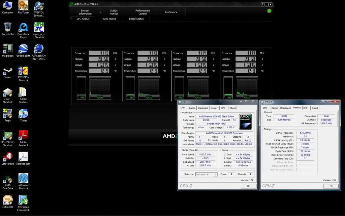345x216 pixels.
Task: Open About tab in right CPU-Z window
Action: [x=315, y=108]
